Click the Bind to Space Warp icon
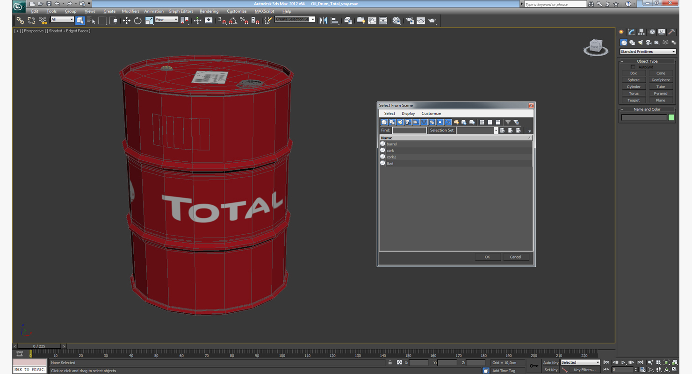The image size is (692, 374). click(43, 21)
